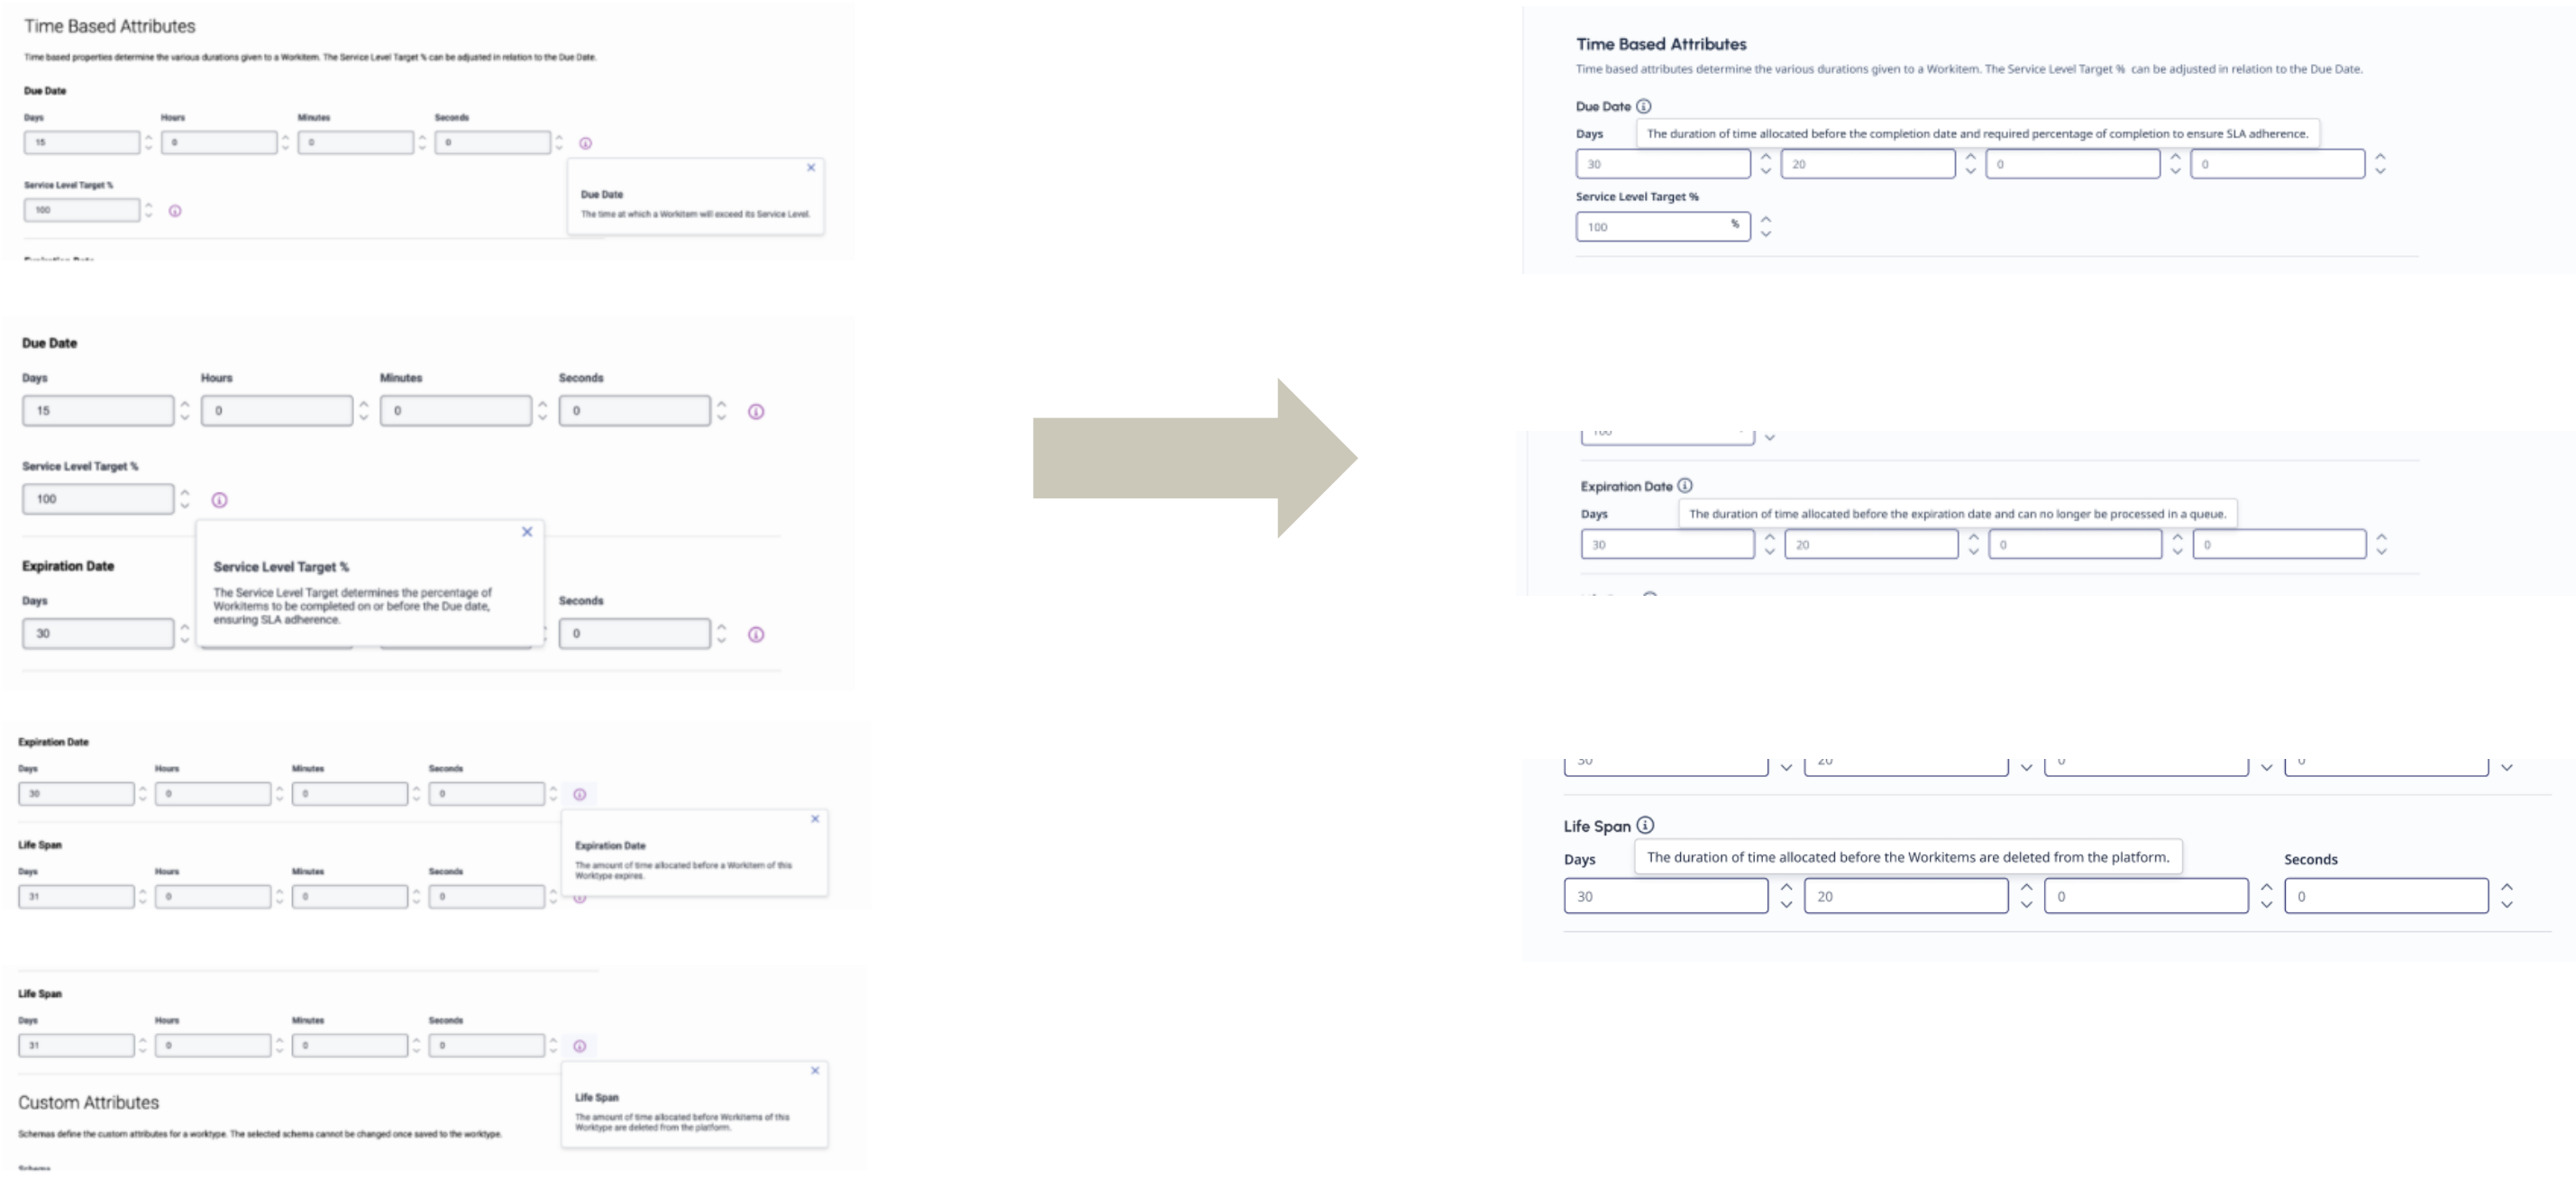2576x1188 pixels.
Task: Click the purple info icon after the Due Date Seconds field
Action: click(x=756, y=412)
